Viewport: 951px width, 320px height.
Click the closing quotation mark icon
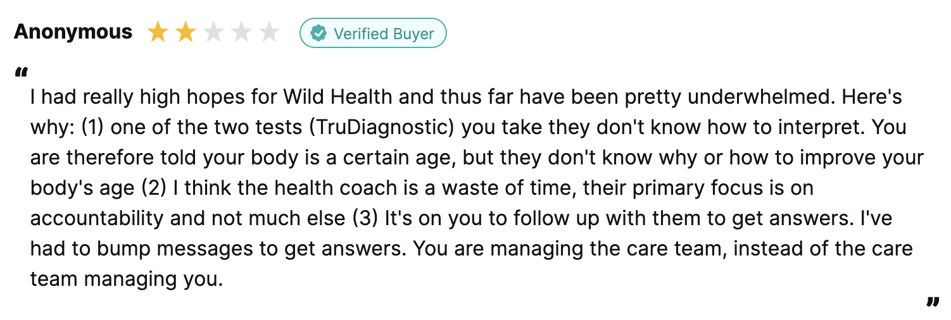[932, 302]
